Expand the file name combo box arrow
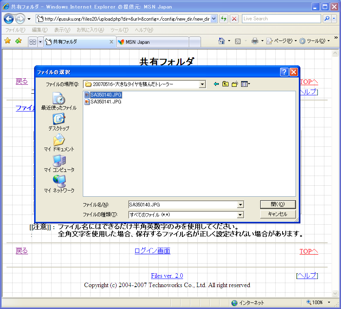Viewport: 341px width, 309px height. (240, 205)
